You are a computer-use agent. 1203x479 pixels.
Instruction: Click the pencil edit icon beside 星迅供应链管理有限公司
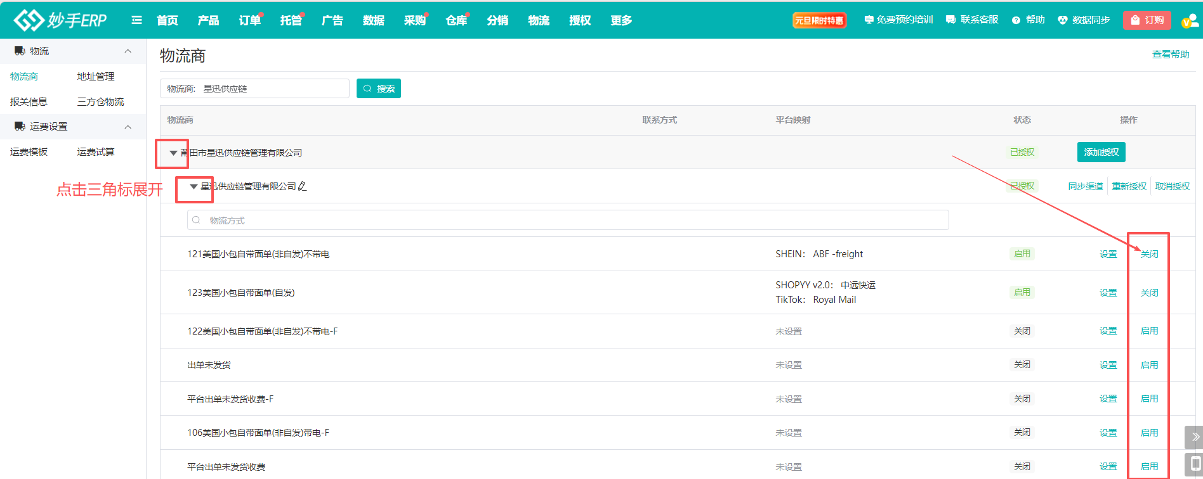[x=303, y=186]
